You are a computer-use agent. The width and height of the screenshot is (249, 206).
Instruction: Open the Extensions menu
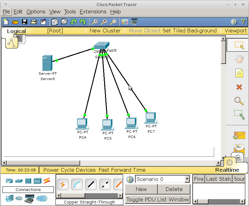click(93, 12)
